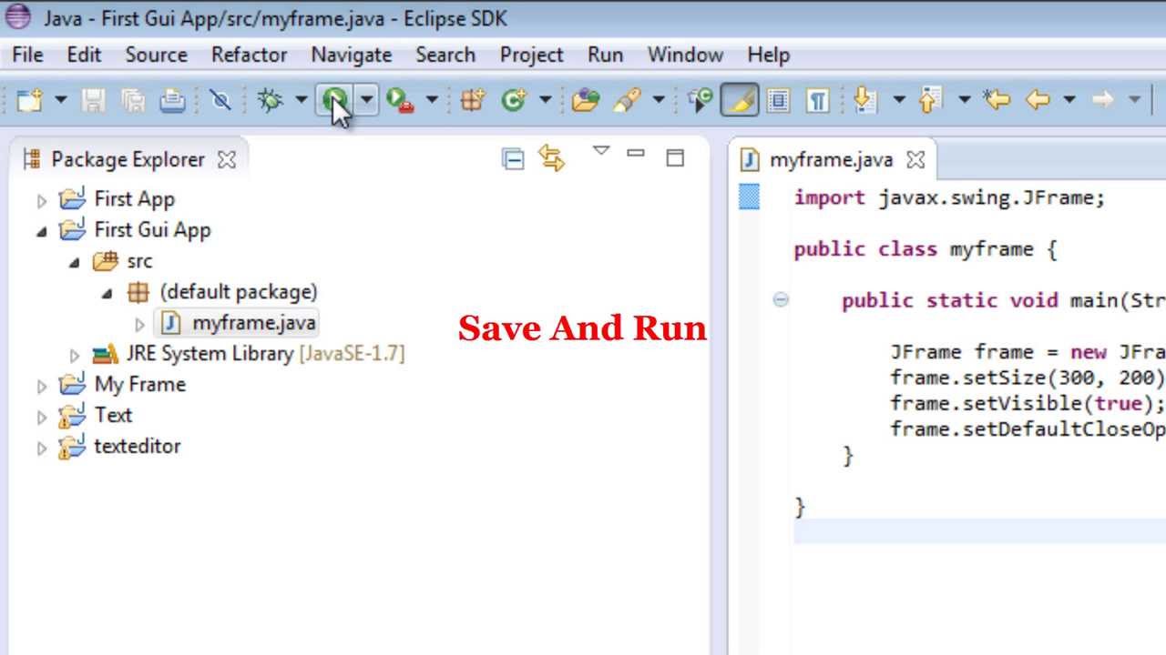Viewport: 1166px width, 655px height.
Task: Click the green Run button icon
Action: click(334, 99)
